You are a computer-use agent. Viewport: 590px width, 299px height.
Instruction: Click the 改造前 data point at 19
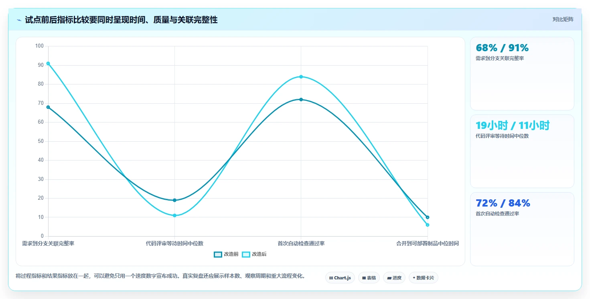pyautogui.click(x=174, y=200)
